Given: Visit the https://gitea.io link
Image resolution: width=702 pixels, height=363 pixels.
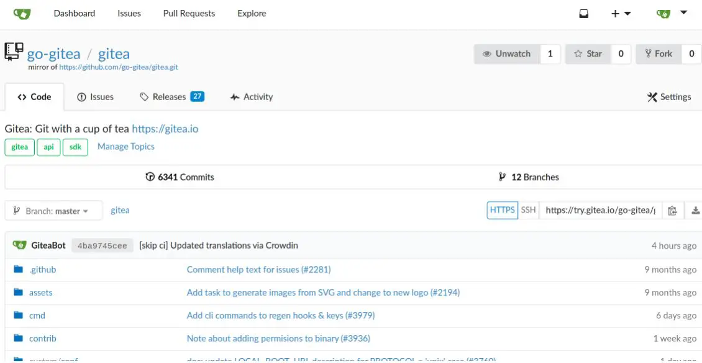Looking at the screenshot, I should [165, 129].
